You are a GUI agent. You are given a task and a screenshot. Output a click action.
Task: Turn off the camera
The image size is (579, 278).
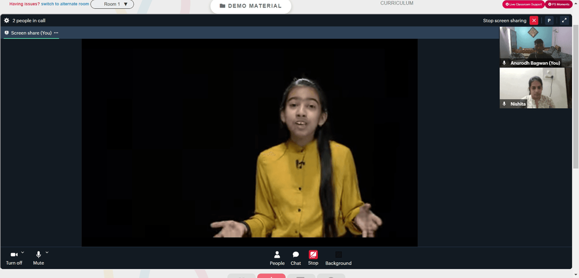[14, 258]
